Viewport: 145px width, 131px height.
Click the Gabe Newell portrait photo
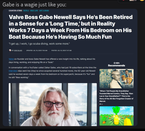point(53,104)
